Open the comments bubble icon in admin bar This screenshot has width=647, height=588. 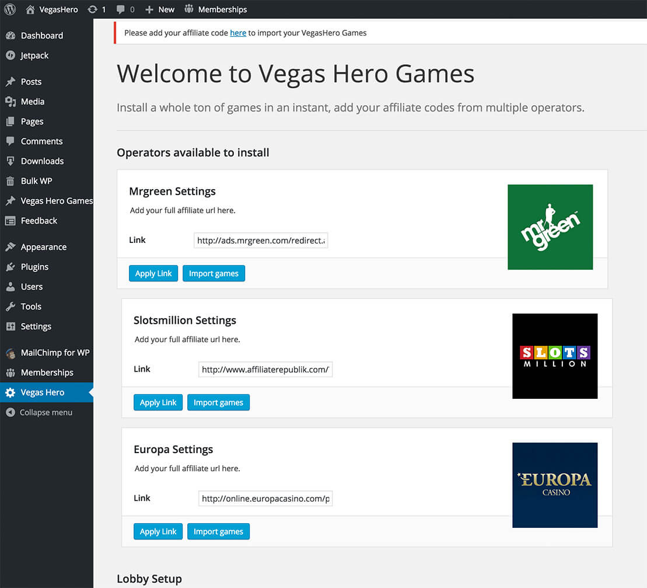pyautogui.click(x=121, y=9)
